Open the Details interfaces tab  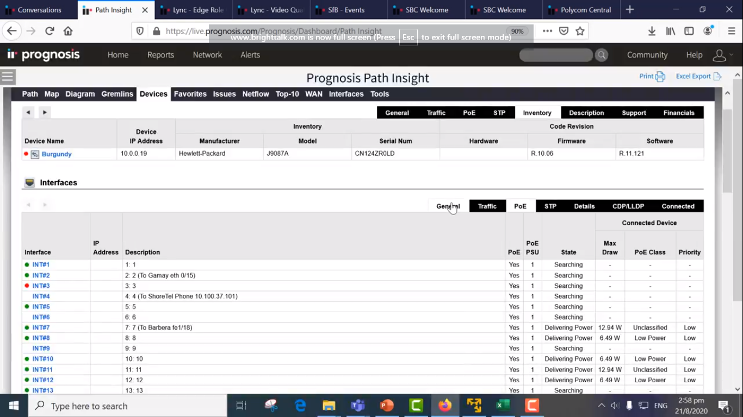point(584,206)
